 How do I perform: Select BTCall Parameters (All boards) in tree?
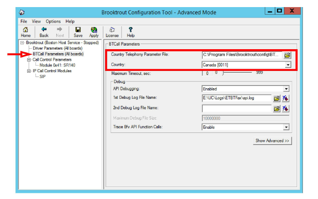point(58,54)
